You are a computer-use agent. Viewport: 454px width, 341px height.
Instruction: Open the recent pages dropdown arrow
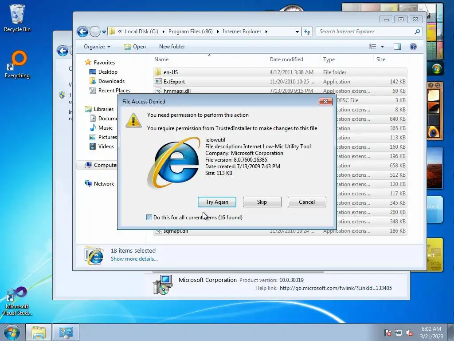(104, 32)
